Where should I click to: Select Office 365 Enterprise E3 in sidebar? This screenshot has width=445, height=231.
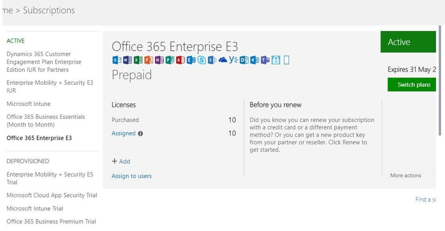(x=39, y=138)
